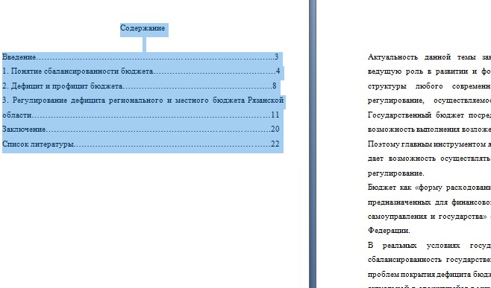Click the word "Федерации." on the right page
Screen dimensions: 491x288
[389, 231]
